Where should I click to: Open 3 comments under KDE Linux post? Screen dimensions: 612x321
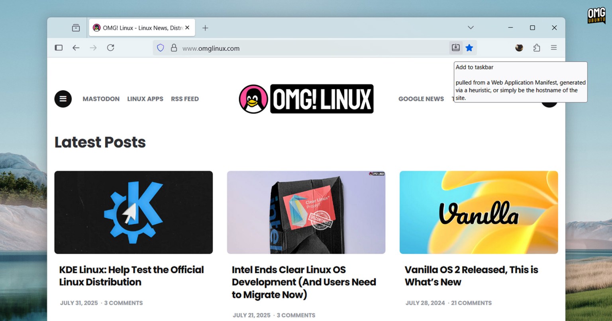124,303
